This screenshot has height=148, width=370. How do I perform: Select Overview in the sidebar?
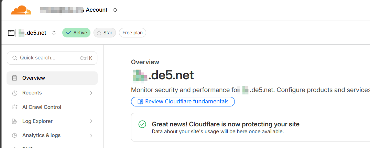(34, 78)
